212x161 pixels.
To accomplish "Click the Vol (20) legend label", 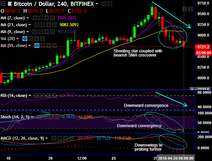I will pos(8,39).
